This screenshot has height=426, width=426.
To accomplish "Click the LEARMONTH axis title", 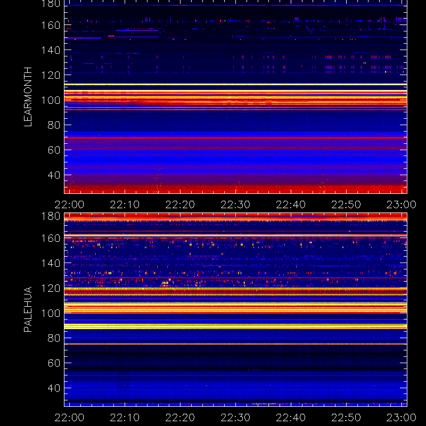I will pyautogui.click(x=28, y=97).
